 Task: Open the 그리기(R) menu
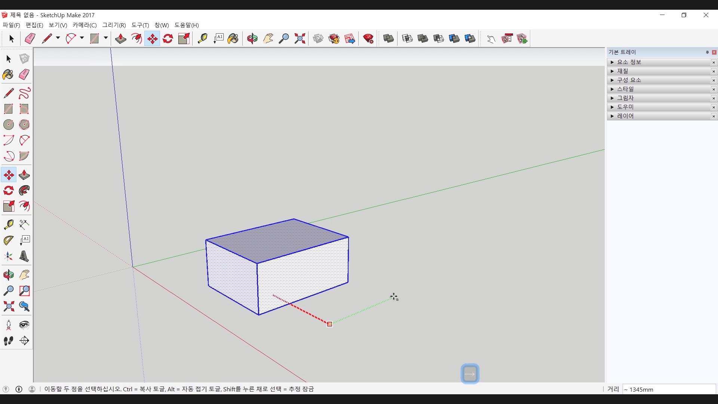coord(114,25)
